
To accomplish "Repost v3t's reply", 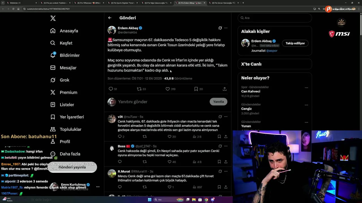I will point(145,136).
